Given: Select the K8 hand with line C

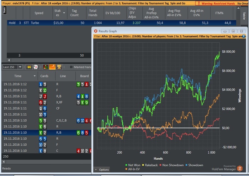Looking at the screenshot, I should coord(47,151).
